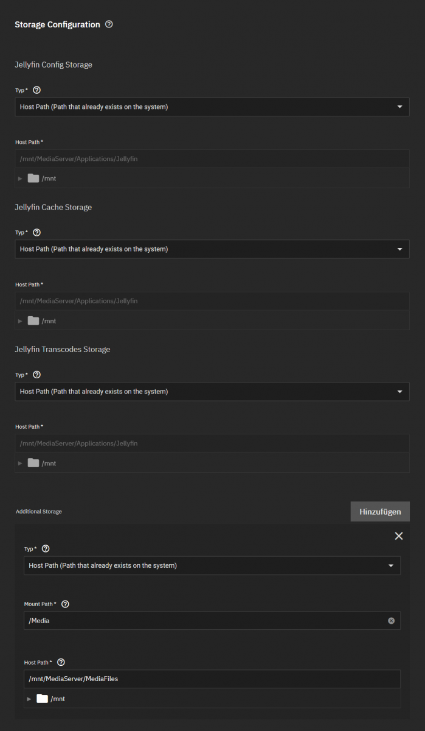Expand /mnt tree under Cache Storage

pos(20,321)
